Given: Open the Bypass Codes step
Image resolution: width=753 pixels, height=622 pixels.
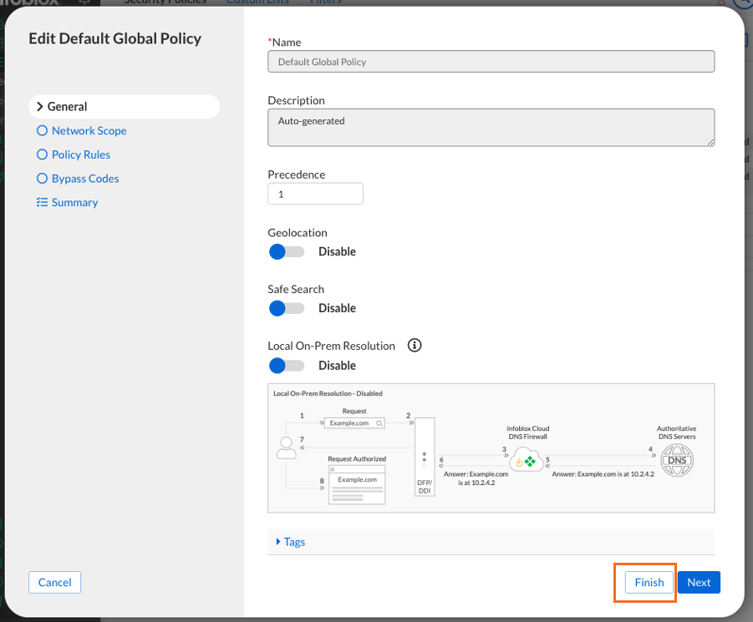Looking at the screenshot, I should (84, 179).
